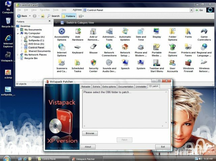The image size is (216, 161).
Task: Open the Tools menu
Action: 55,10
